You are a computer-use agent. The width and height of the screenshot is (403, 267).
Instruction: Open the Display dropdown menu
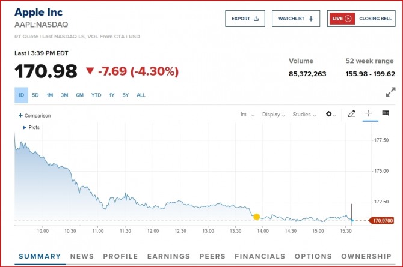(274, 115)
